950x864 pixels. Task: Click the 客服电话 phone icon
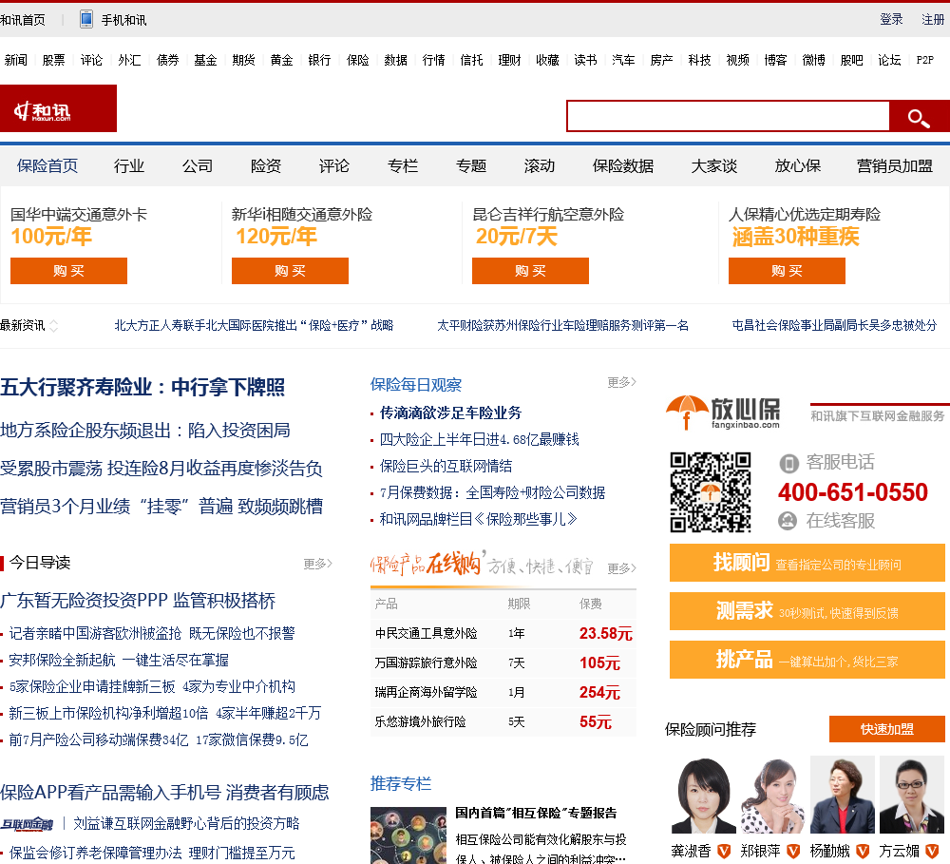point(788,463)
